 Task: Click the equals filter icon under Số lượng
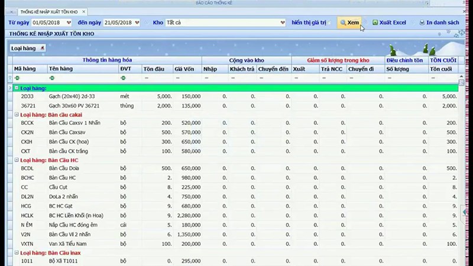pos(390,78)
